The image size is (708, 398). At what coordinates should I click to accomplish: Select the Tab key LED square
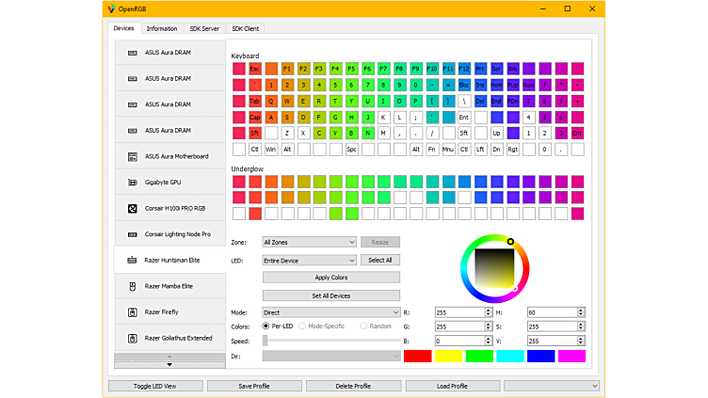click(255, 101)
